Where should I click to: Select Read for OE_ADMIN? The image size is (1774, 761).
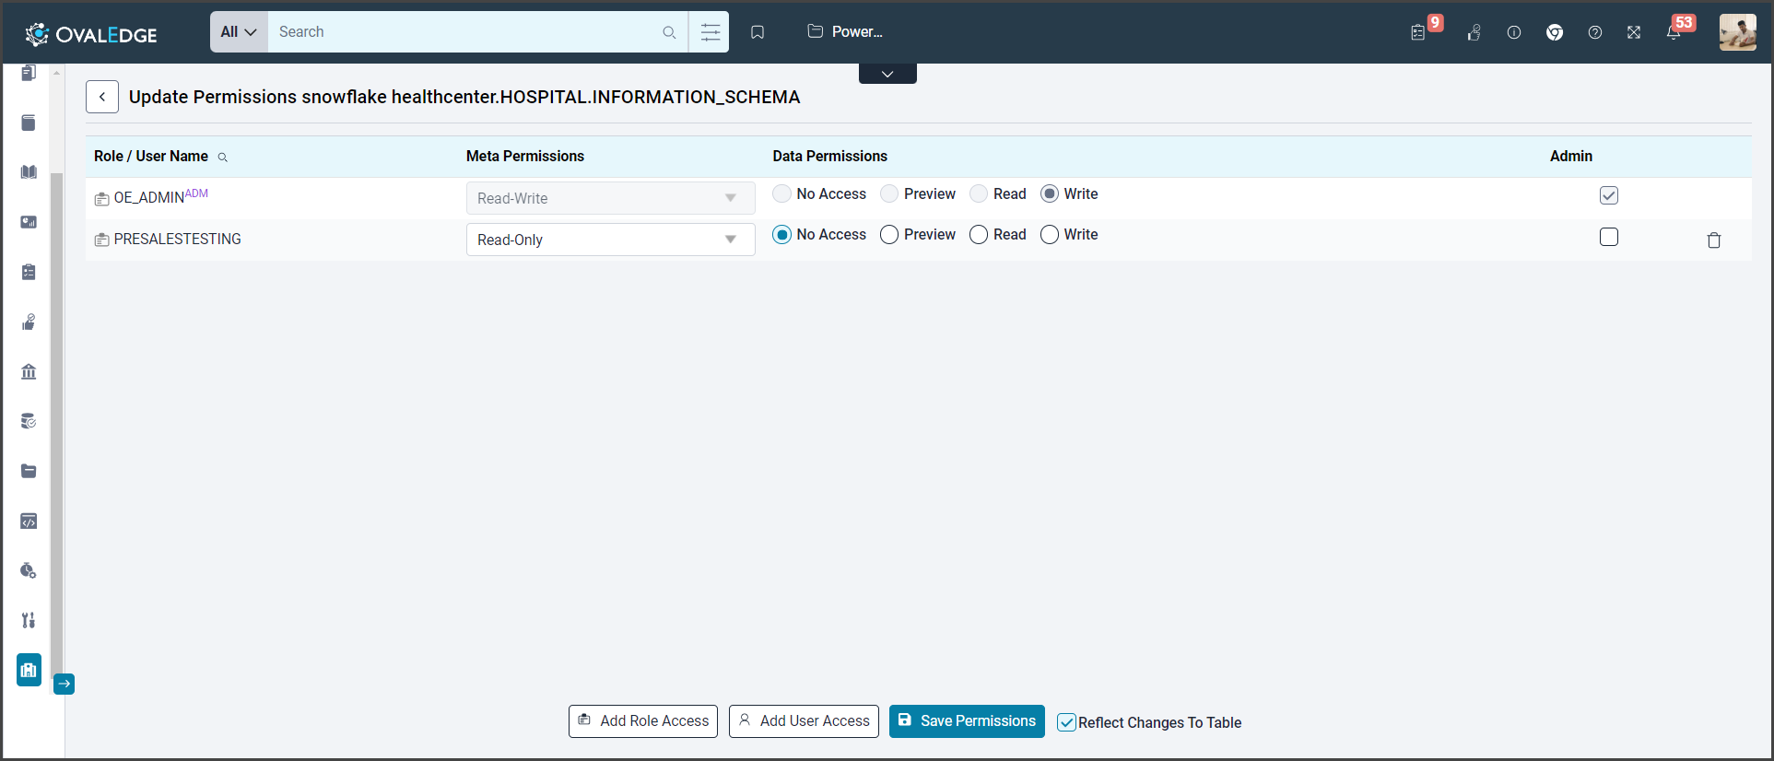pos(979,193)
